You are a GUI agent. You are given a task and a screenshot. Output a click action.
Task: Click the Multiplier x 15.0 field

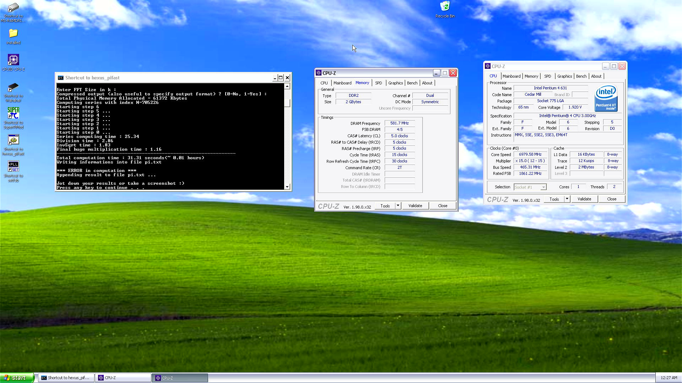(530, 161)
